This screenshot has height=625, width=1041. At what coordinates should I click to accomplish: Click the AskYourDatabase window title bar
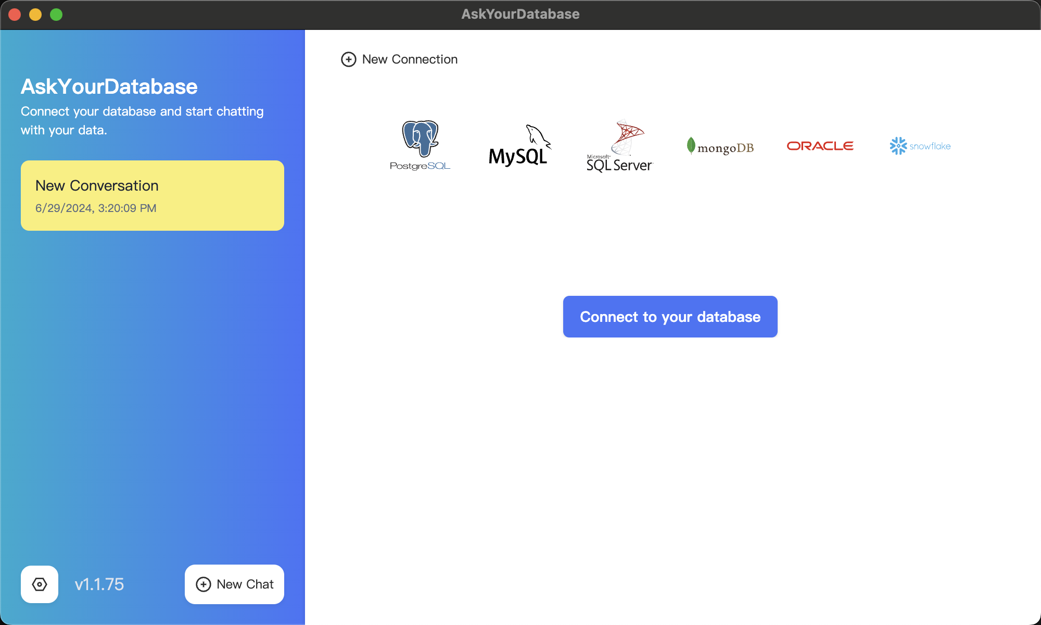(520, 14)
